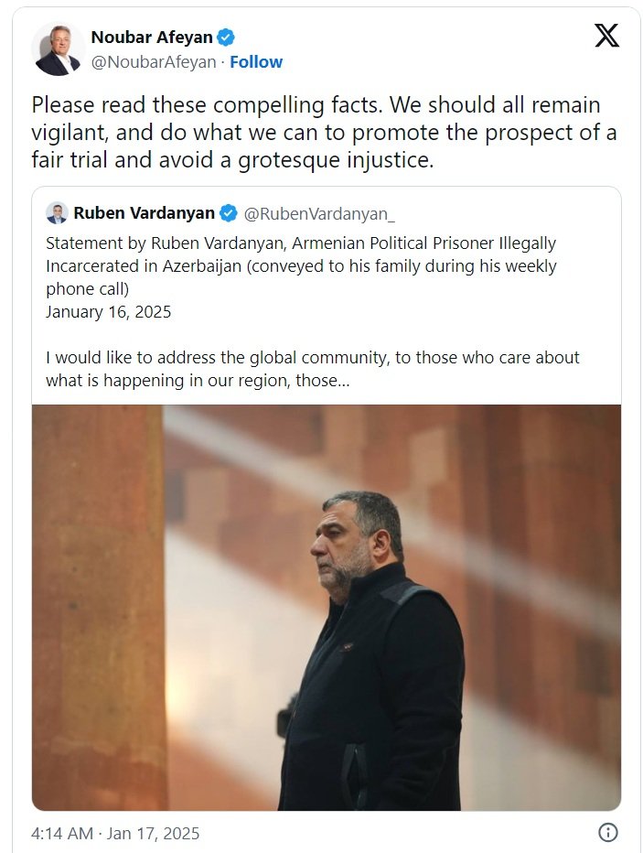Image resolution: width=643 pixels, height=853 pixels.
Task: Open Noubar Afeyan's profile picture
Action: tap(57, 49)
